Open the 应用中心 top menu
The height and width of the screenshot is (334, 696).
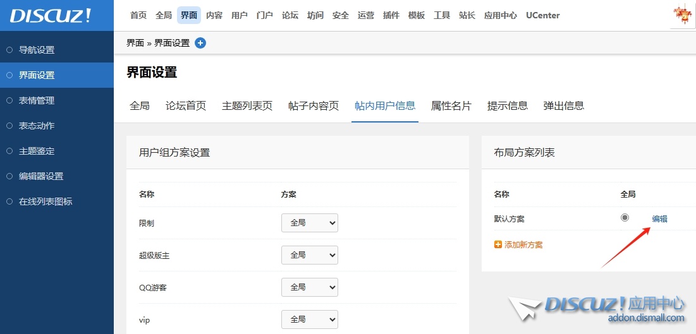point(500,16)
